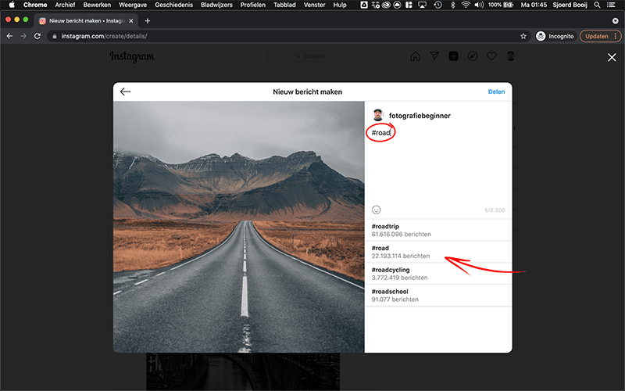Click the volume speaker menu bar icon
Screen dimensions: 625x391
pos(479,5)
